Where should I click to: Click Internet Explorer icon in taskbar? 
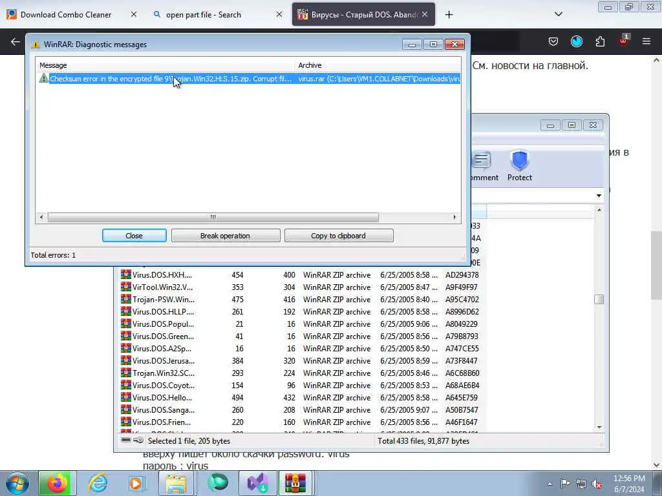coord(98,483)
